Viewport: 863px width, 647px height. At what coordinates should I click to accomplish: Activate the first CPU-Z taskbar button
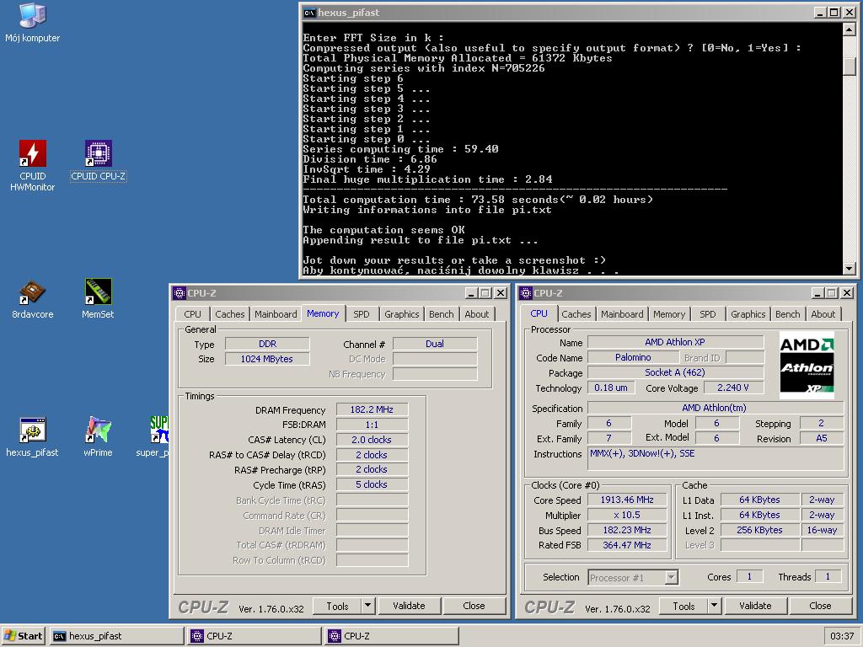[255, 636]
